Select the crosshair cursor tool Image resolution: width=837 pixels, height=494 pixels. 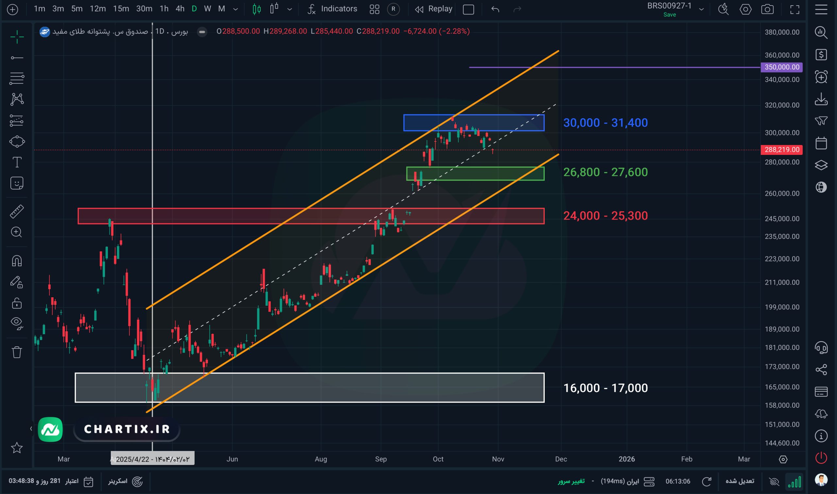(x=17, y=37)
